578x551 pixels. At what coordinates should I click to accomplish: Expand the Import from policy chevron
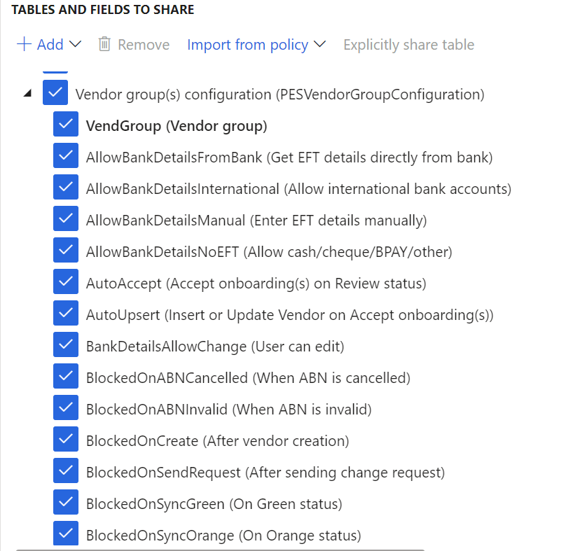point(319,44)
